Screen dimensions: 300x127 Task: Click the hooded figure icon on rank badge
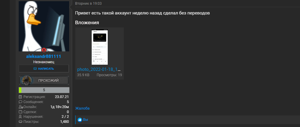click(26, 80)
